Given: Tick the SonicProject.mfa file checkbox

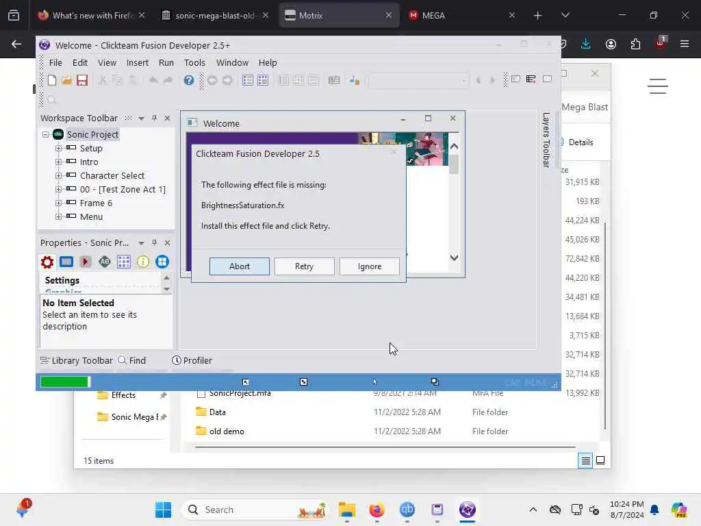Looking at the screenshot, I should (x=201, y=394).
